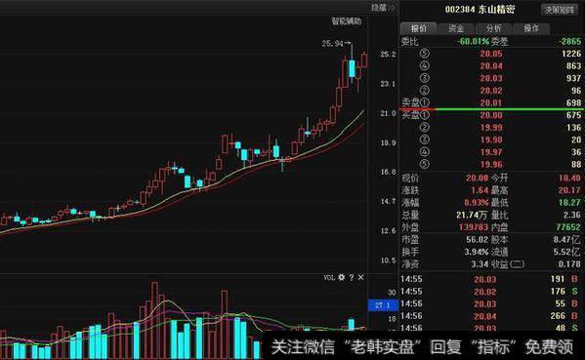Click 总量 value 21.74万
The width and height of the screenshot is (585, 360).
472,215
